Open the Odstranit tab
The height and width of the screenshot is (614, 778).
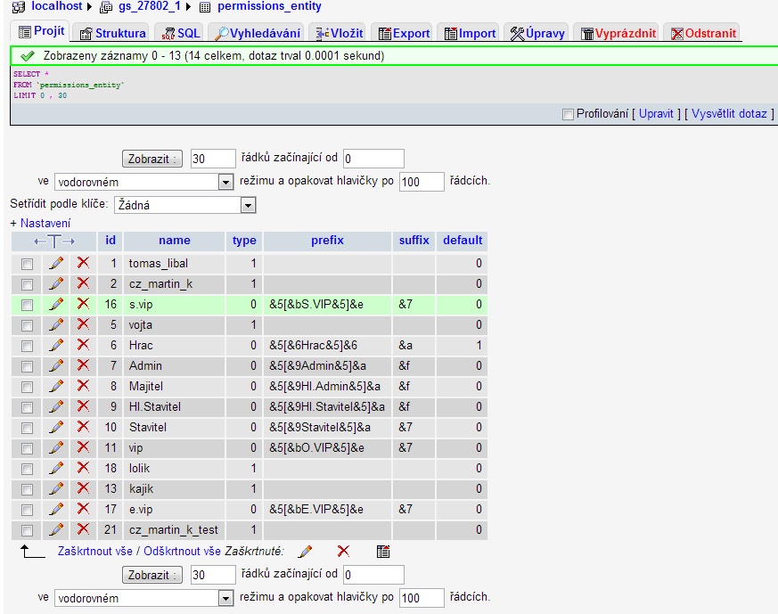702,33
